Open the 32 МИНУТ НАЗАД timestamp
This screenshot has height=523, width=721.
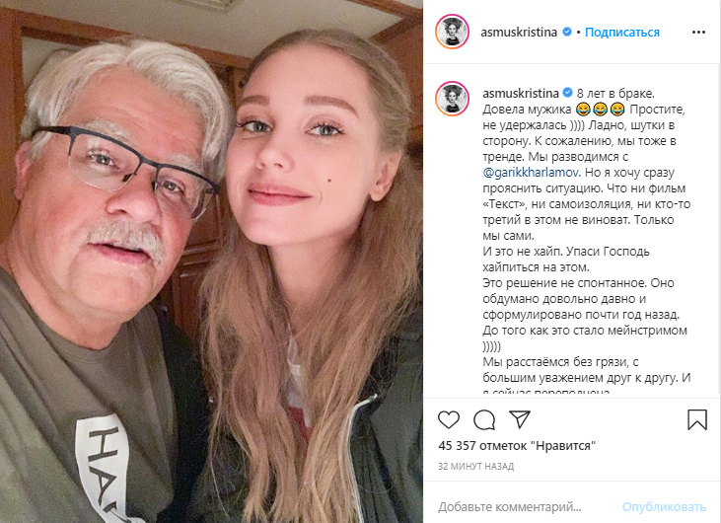click(x=476, y=467)
